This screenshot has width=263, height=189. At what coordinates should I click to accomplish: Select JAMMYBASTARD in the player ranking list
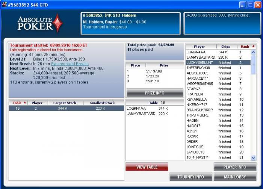218,57
